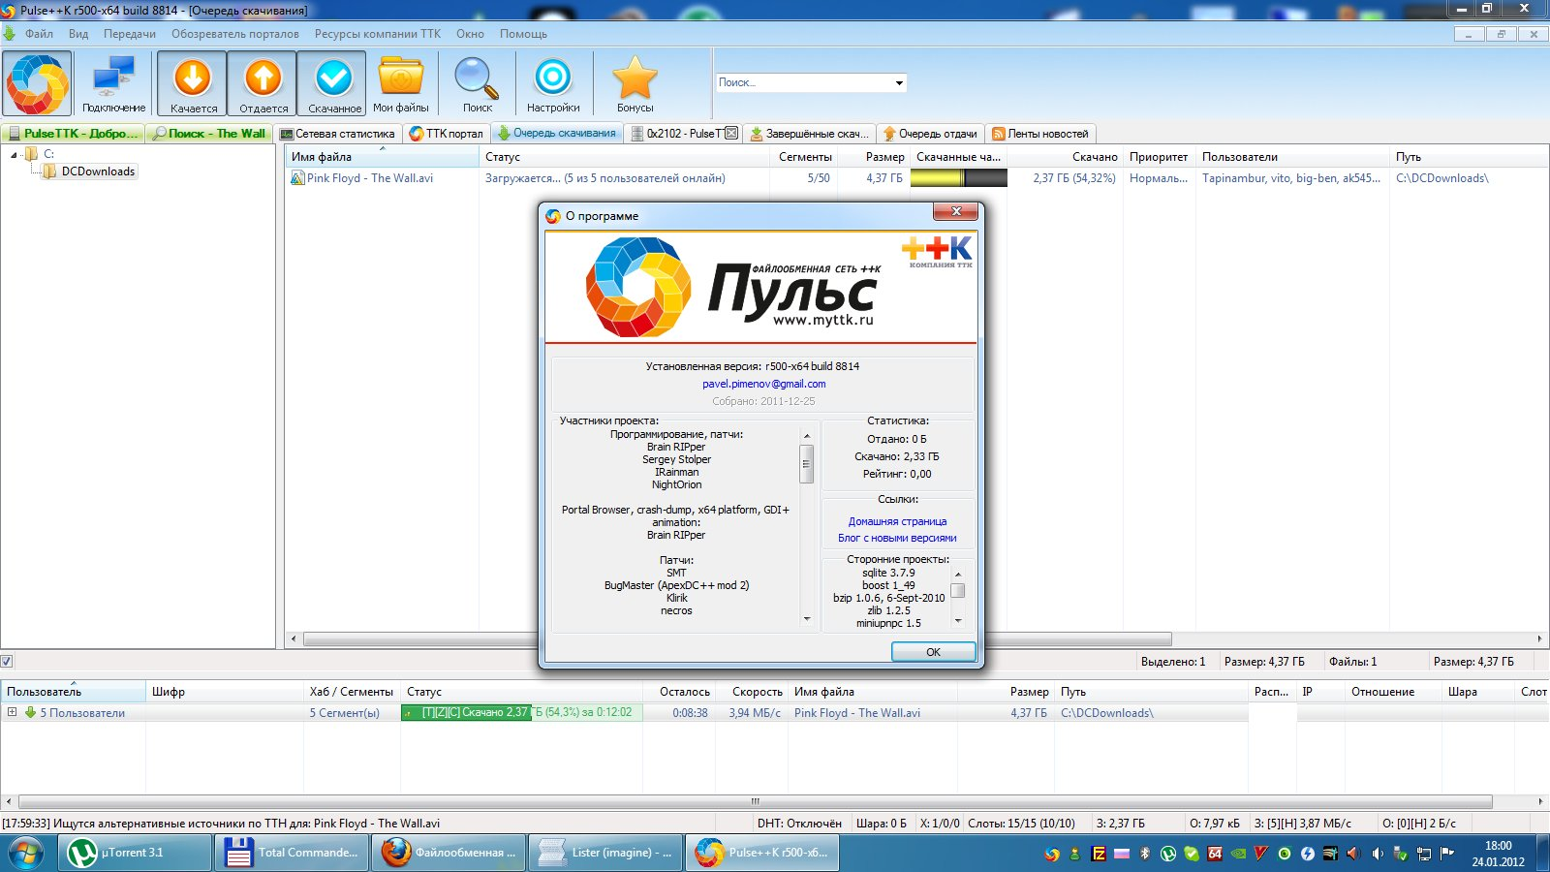Open the Помощь menu
Image resolution: width=1550 pixels, height=872 pixels.
click(x=523, y=34)
